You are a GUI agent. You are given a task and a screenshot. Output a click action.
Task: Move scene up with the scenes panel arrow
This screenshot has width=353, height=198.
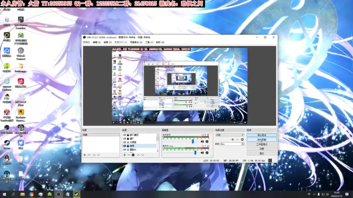(x=94, y=155)
